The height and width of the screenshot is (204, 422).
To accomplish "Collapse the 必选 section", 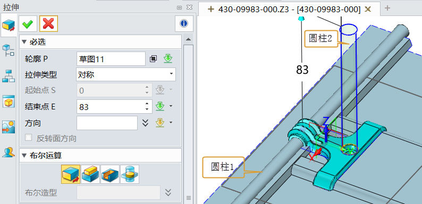I will 24,42.
